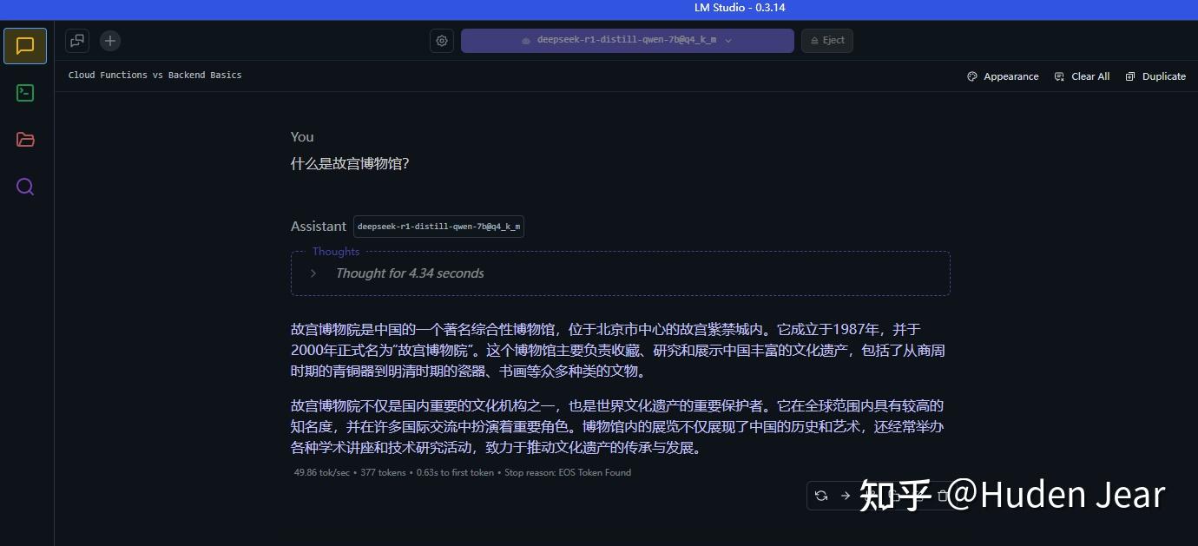
Task: Open the Chat view in the sidebar
Action: [25, 46]
